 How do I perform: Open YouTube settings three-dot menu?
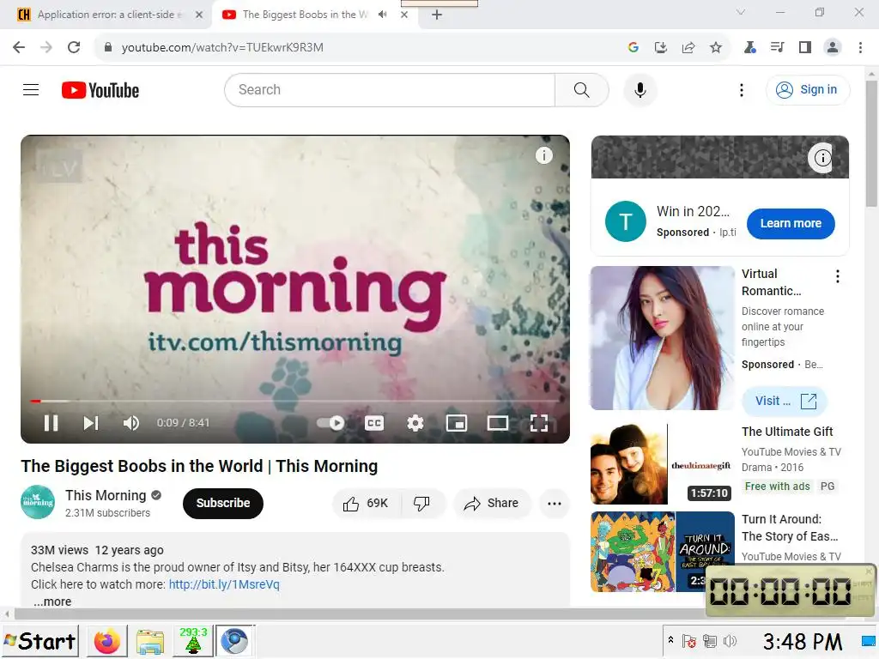(741, 89)
